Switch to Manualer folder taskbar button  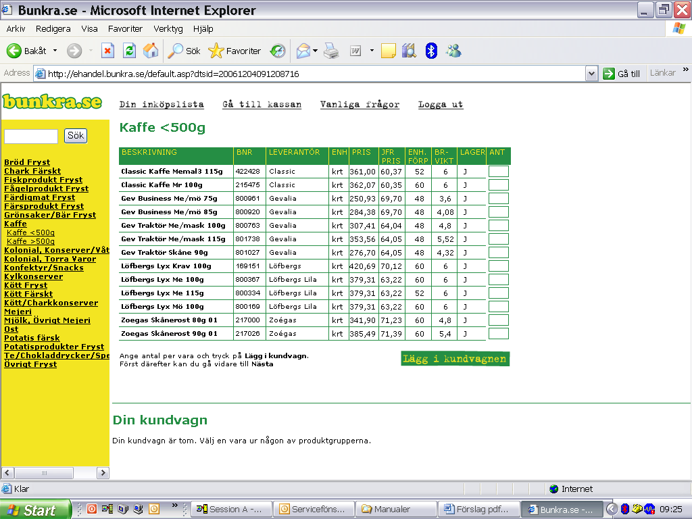point(396,510)
